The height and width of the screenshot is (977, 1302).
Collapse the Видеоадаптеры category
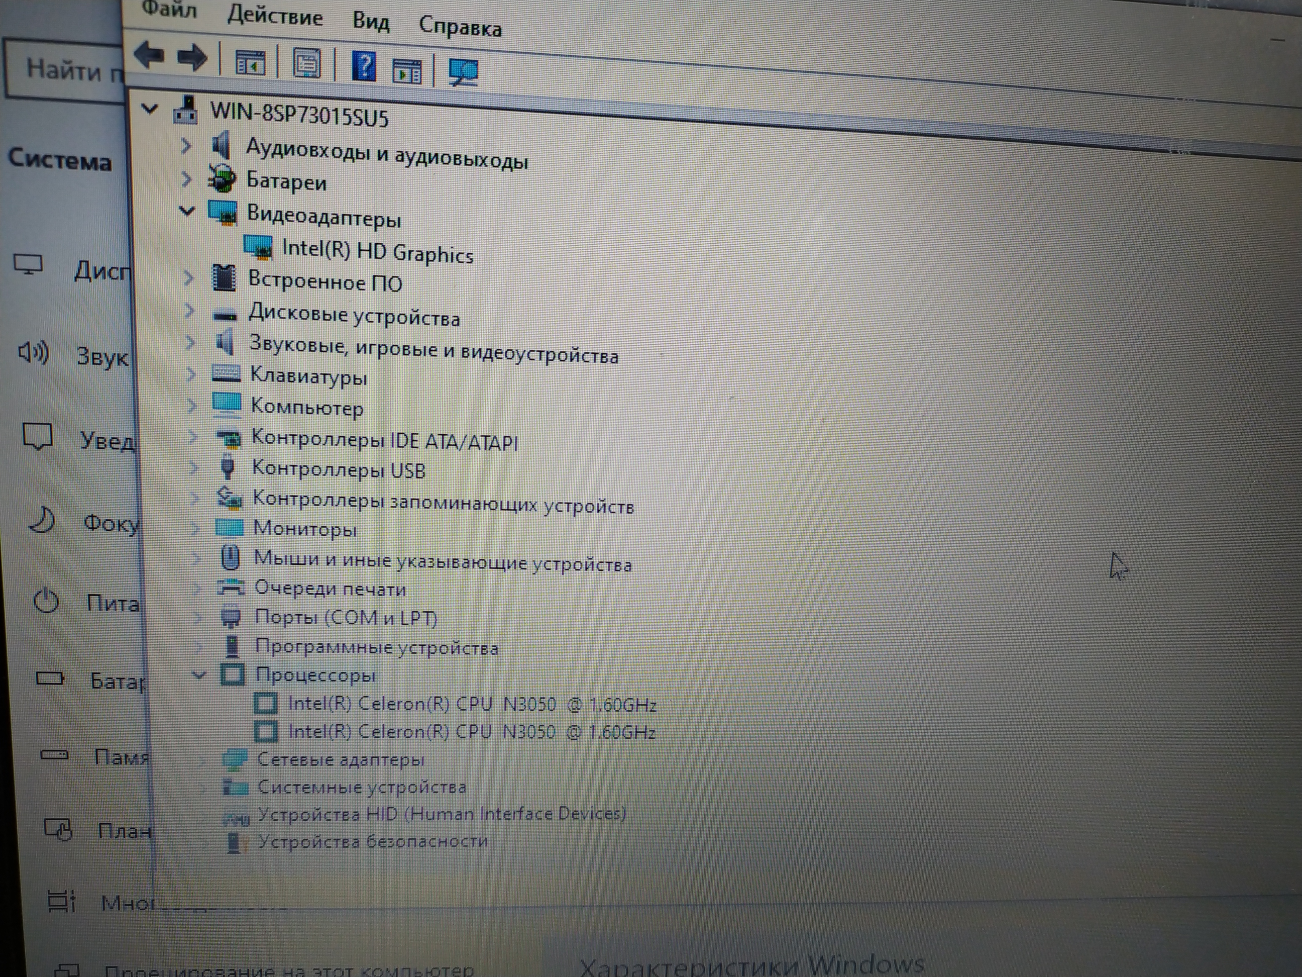click(186, 210)
